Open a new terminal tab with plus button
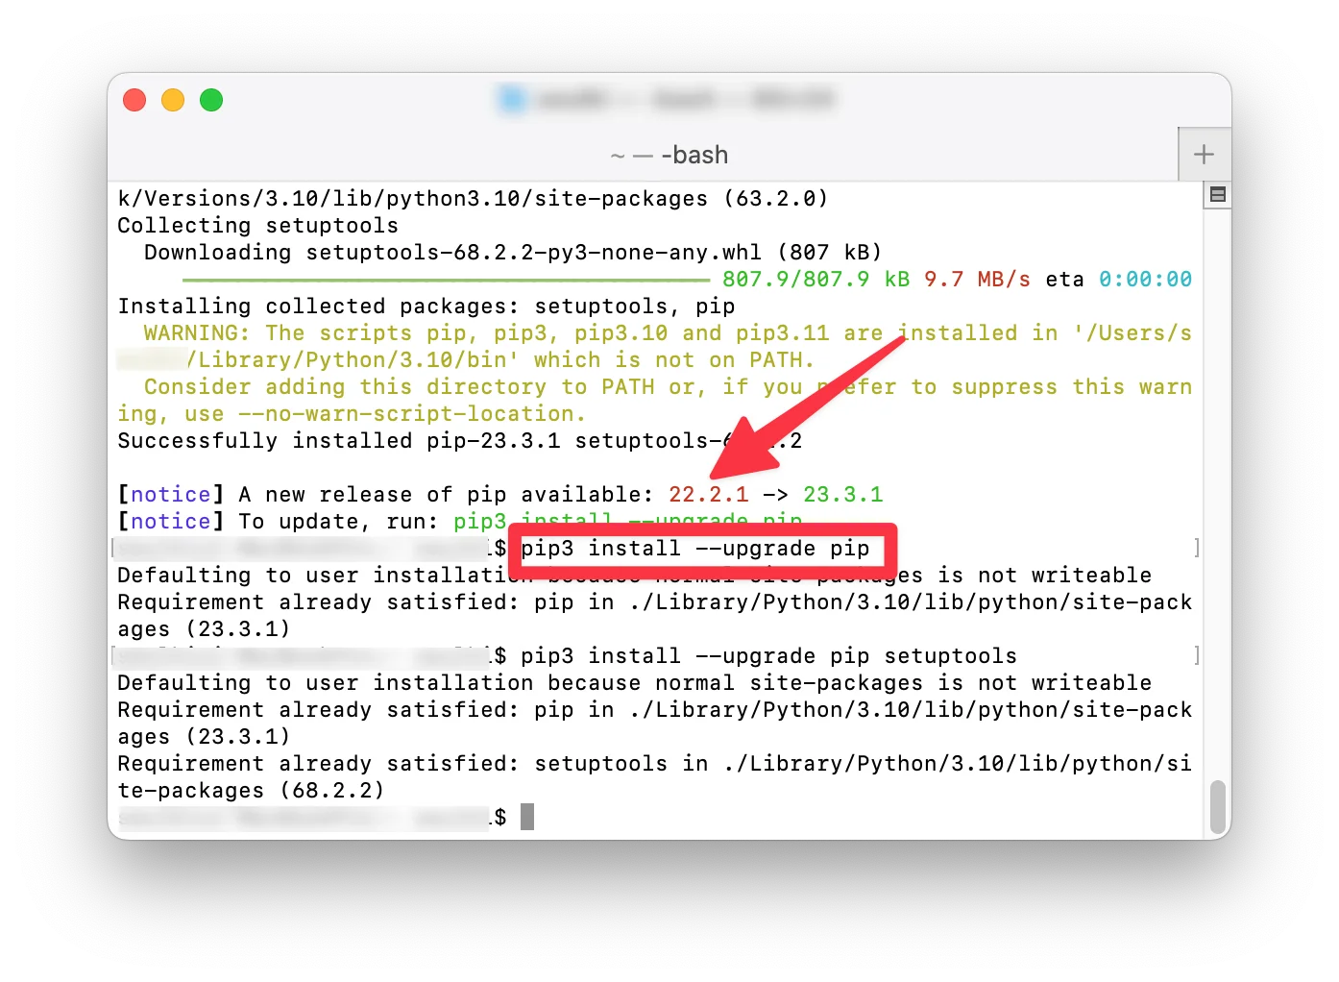The image size is (1339, 982). coord(1204,154)
